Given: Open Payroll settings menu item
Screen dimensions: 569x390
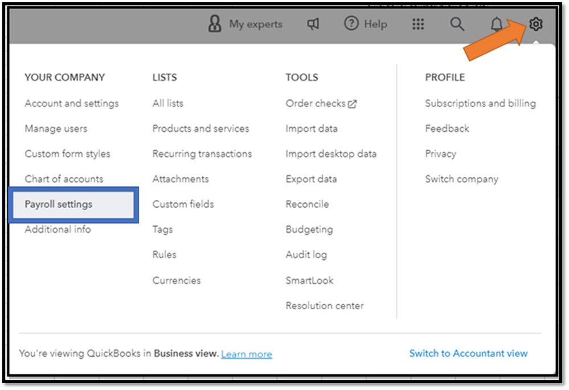Looking at the screenshot, I should (59, 204).
